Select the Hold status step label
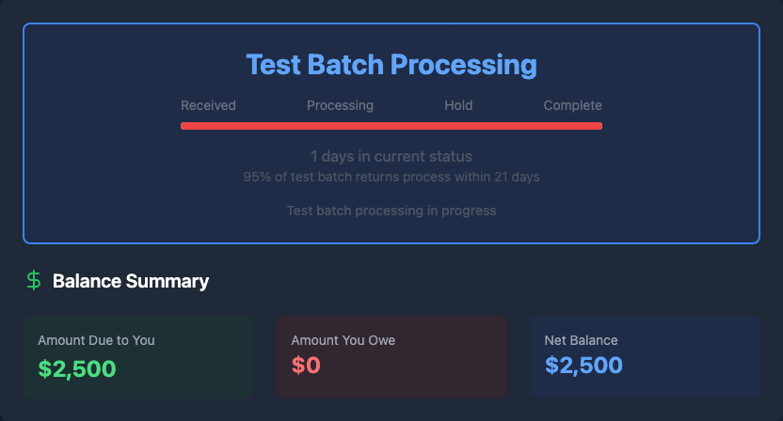 pyautogui.click(x=458, y=105)
